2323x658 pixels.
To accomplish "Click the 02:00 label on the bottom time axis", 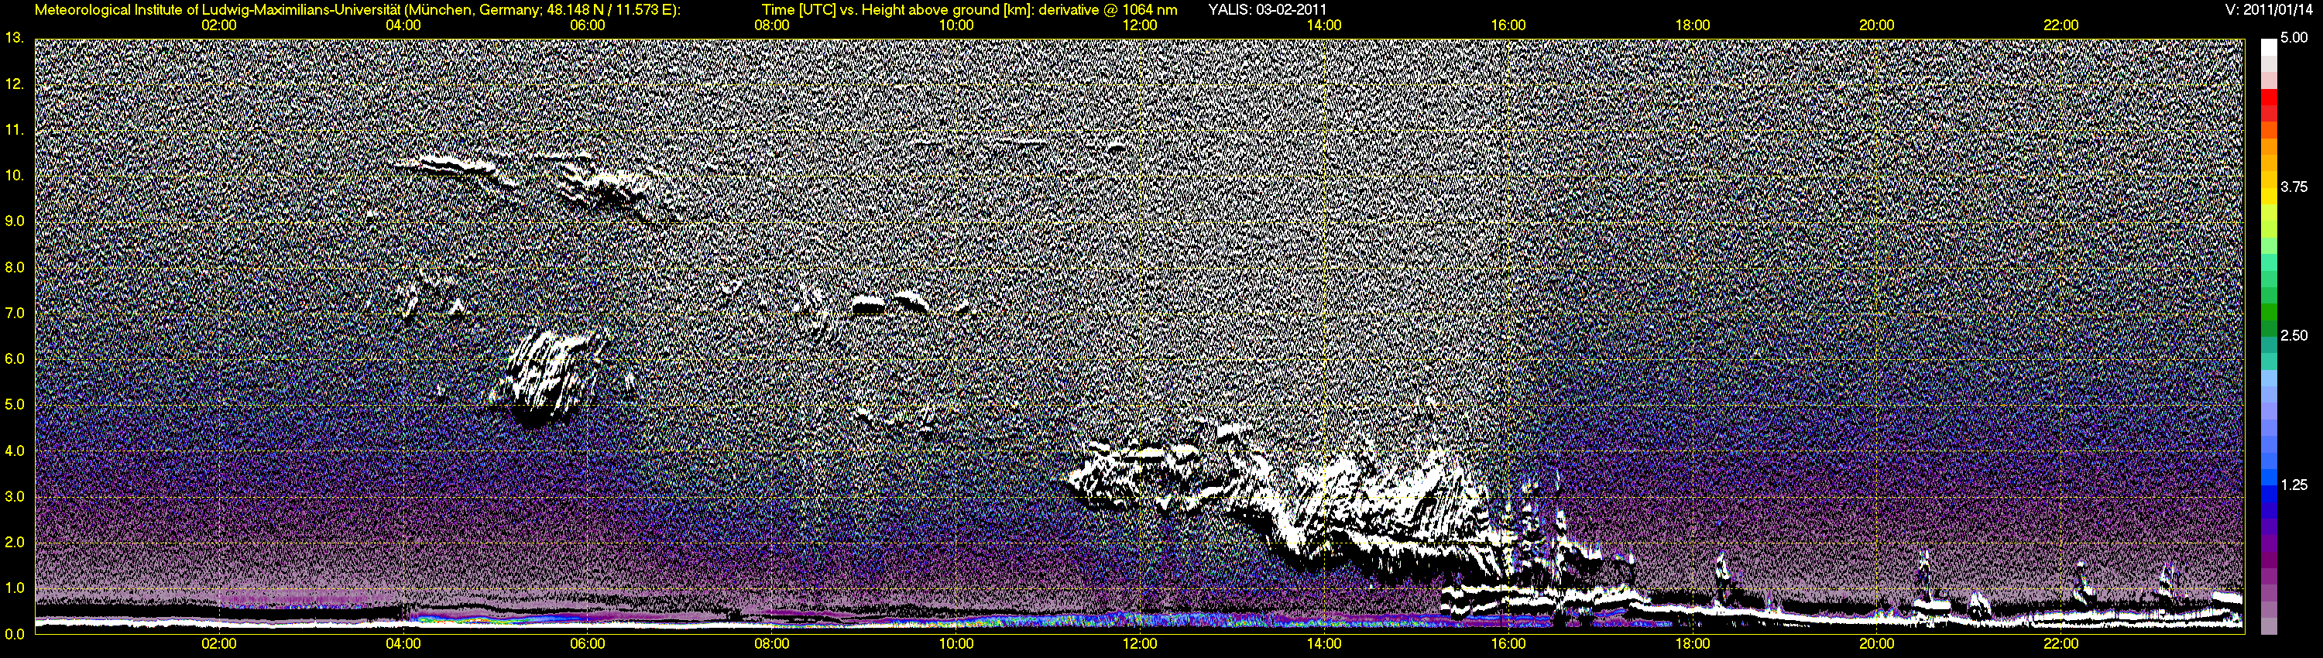I will tap(219, 643).
